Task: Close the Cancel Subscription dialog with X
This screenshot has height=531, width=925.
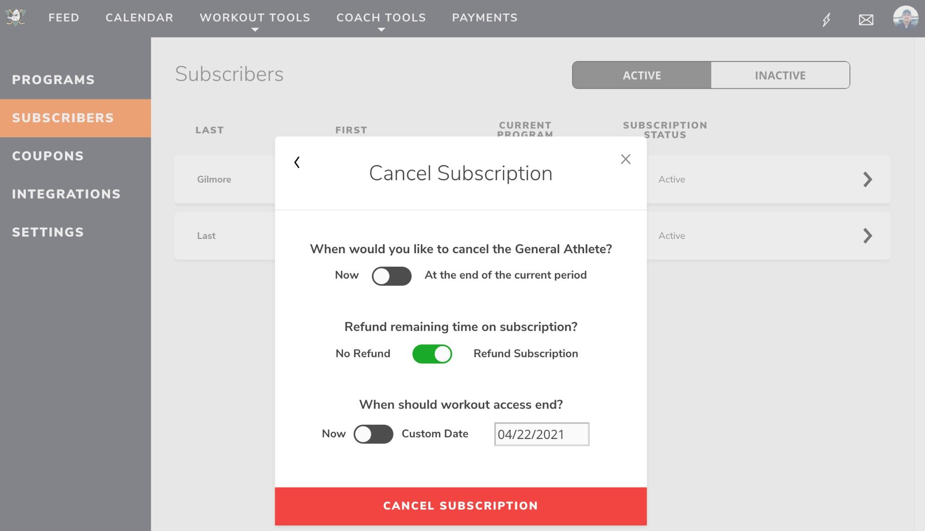Action: tap(625, 159)
